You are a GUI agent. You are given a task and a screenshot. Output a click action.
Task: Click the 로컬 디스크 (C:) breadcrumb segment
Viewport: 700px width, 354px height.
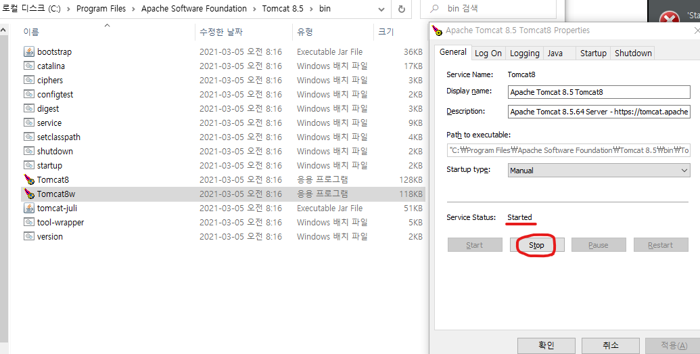coord(32,9)
